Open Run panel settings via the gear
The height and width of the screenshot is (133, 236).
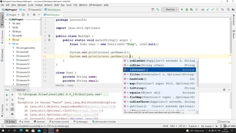point(224,90)
